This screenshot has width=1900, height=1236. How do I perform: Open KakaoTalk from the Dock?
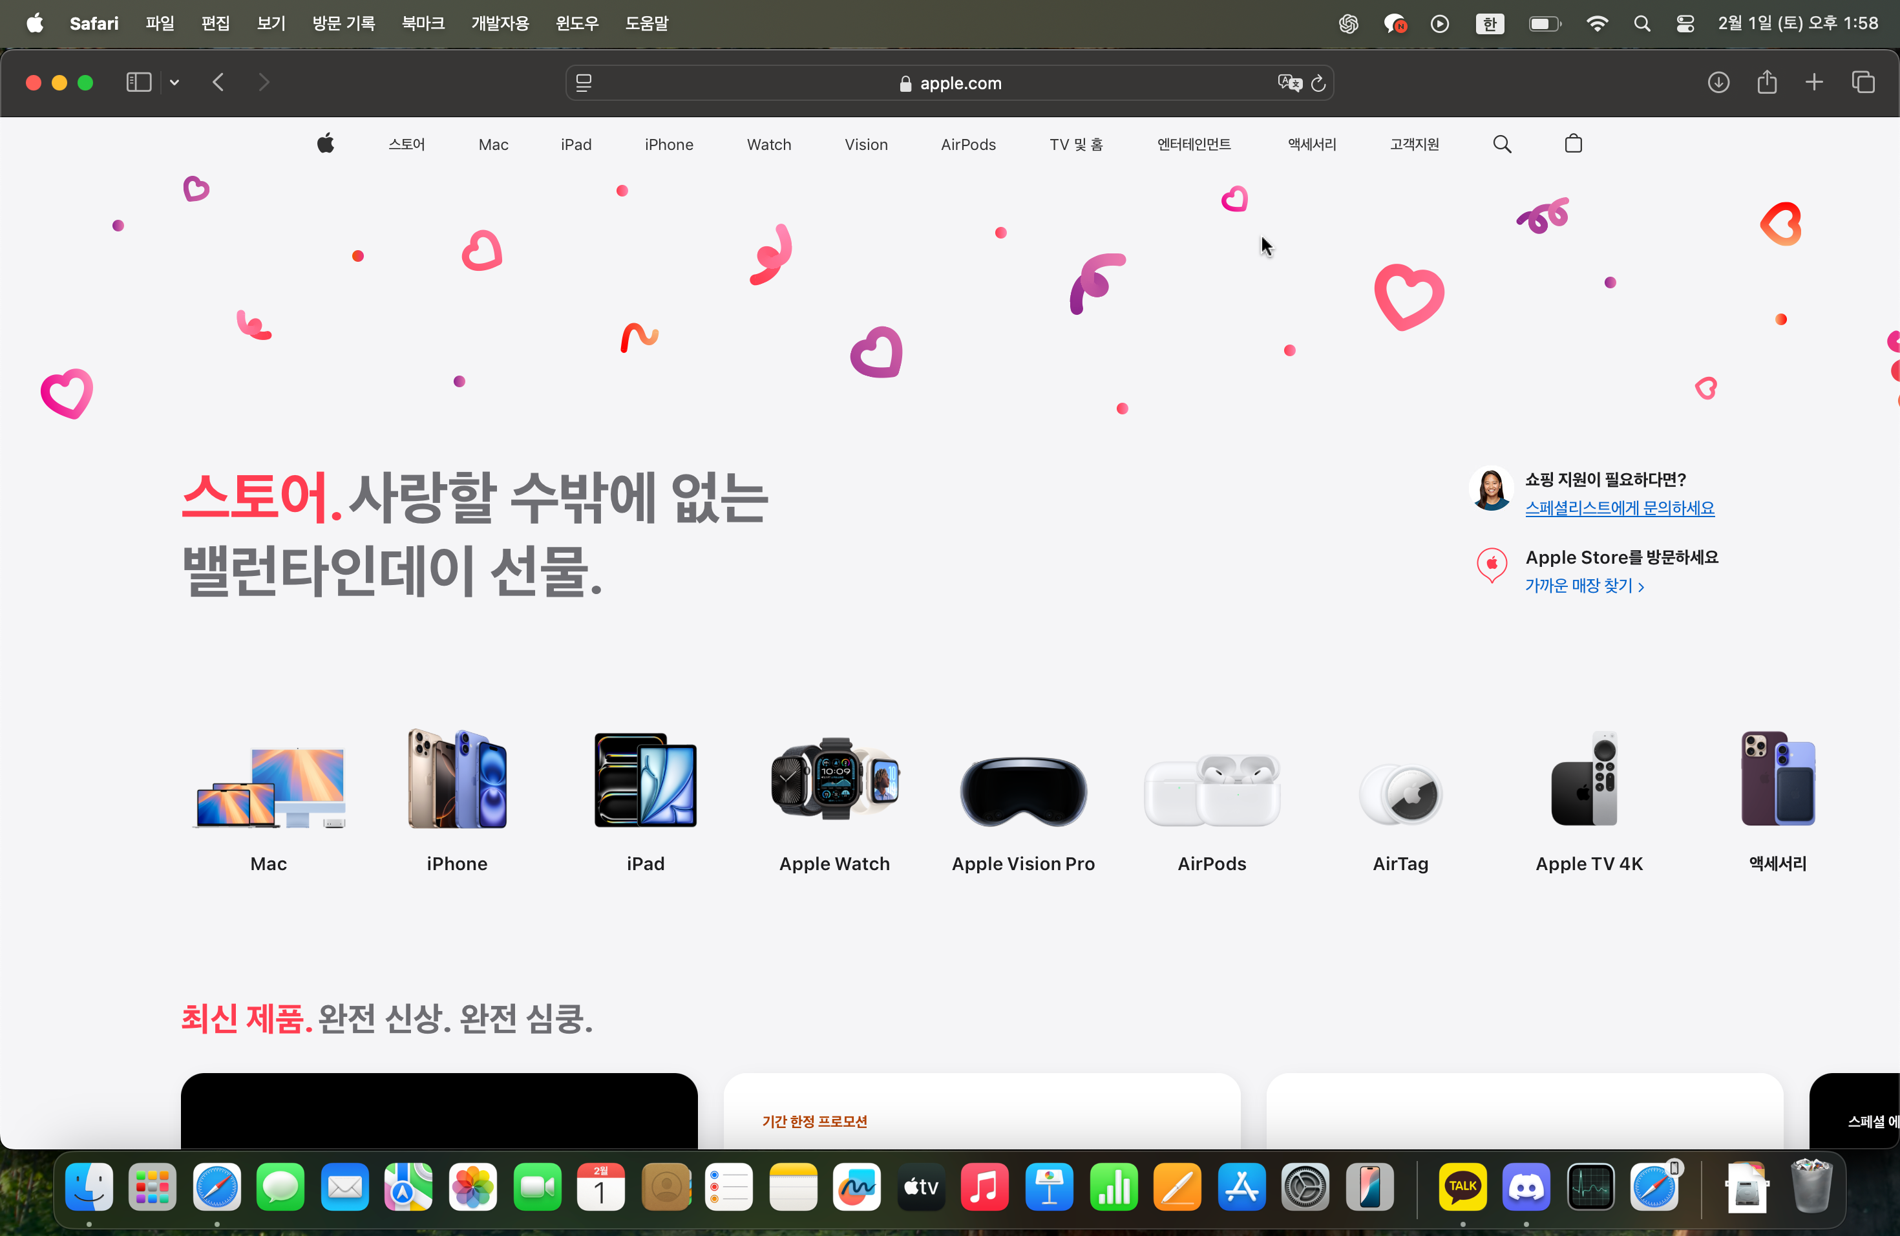1462,1186
